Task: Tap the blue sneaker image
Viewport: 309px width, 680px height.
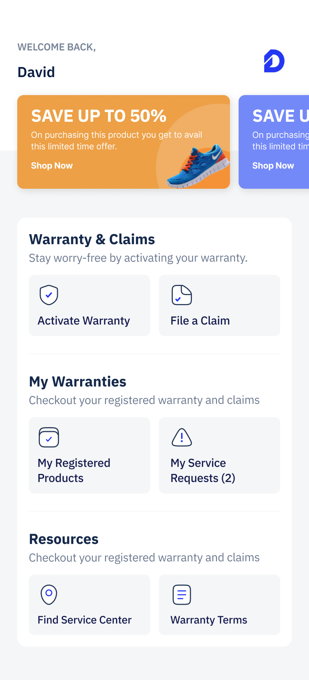Action: 198,166
